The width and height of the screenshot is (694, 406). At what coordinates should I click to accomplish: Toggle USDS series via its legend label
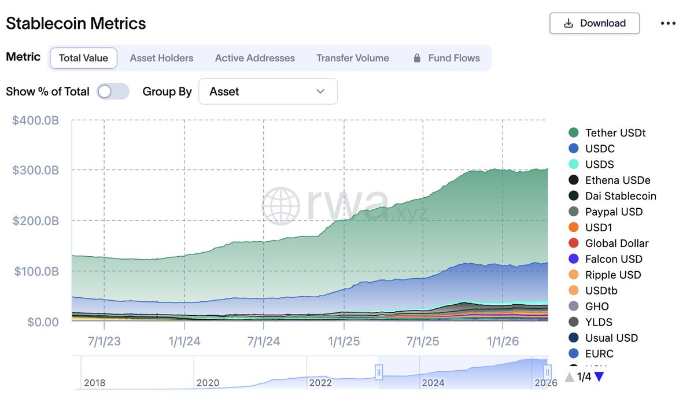[x=600, y=164]
